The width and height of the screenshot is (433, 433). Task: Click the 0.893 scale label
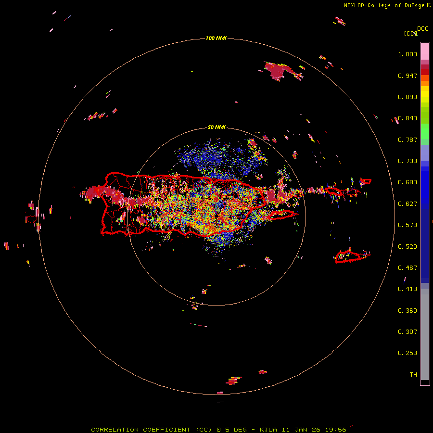tap(408, 97)
